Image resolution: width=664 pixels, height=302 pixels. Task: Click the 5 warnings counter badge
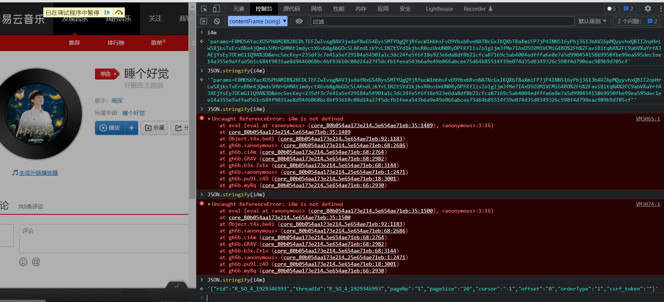pos(612,9)
